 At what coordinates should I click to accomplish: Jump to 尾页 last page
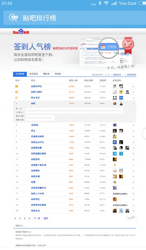pos(46,219)
